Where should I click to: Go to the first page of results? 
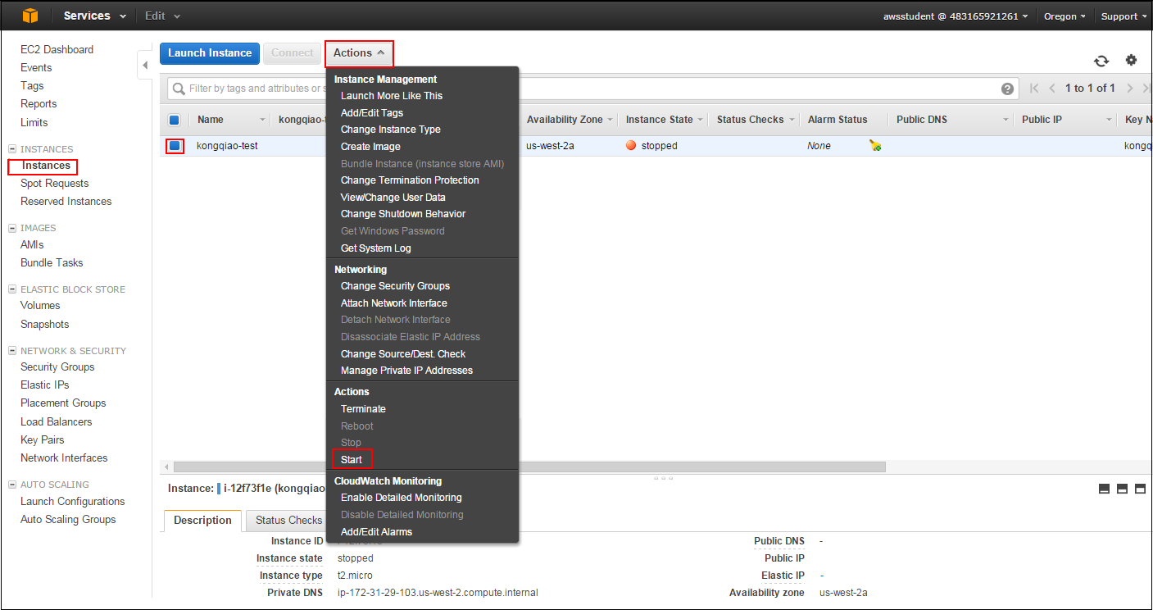point(1034,89)
